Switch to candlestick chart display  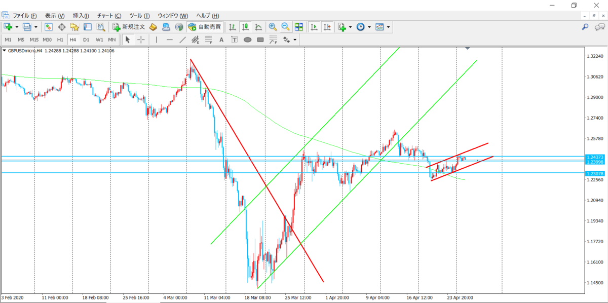[245, 27]
